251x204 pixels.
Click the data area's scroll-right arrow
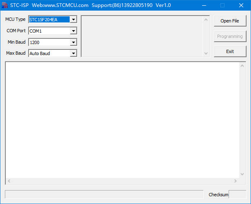click(236, 181)
